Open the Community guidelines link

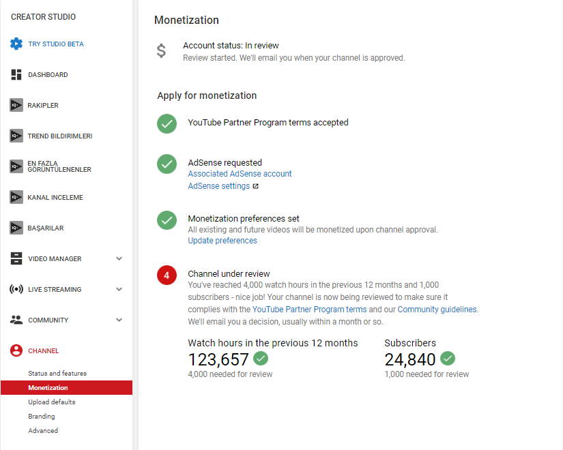(437, 310)
